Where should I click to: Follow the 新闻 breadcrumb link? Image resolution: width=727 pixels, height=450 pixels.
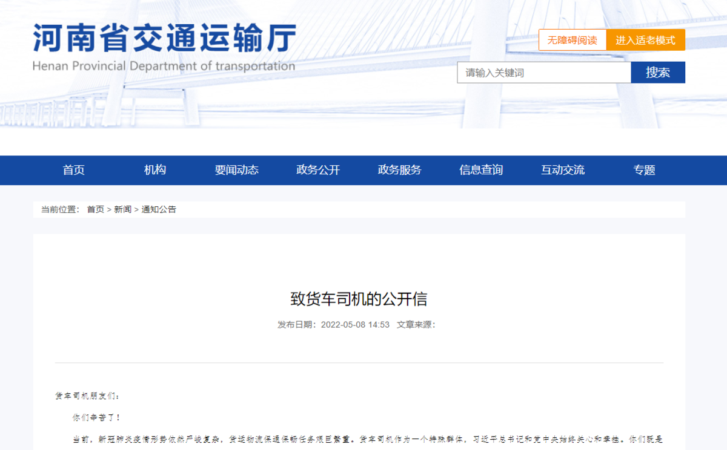122,209
